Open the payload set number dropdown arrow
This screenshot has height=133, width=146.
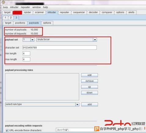coord(32,40)
